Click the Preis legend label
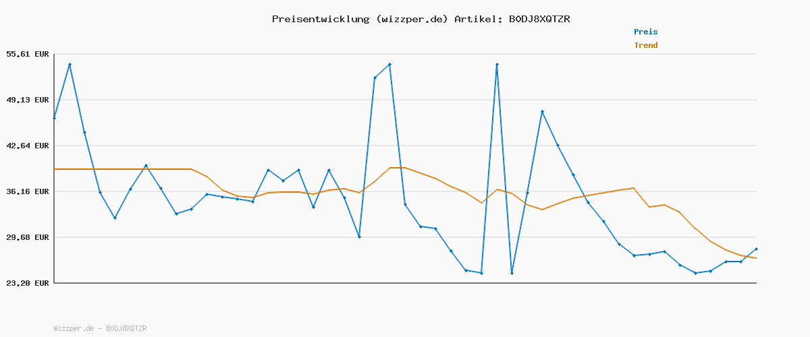810x337 pixels. coord(645,32)
